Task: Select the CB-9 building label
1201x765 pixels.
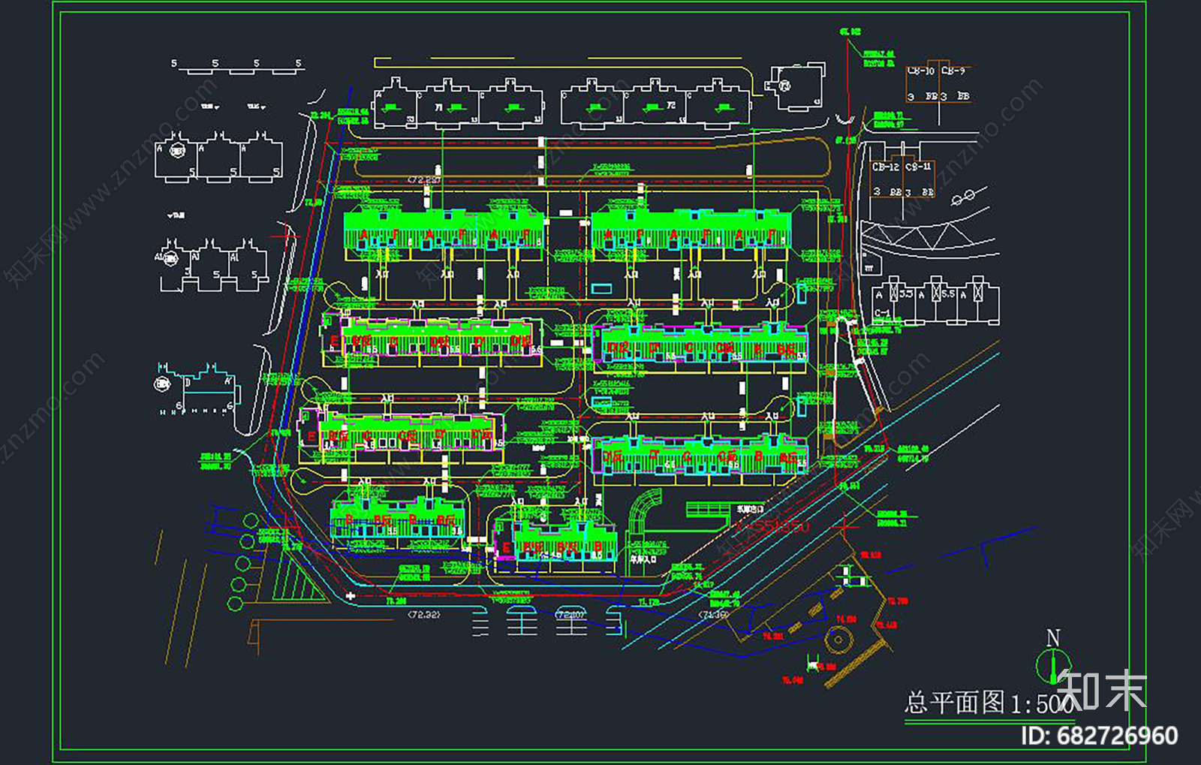Action: [953, 71]
